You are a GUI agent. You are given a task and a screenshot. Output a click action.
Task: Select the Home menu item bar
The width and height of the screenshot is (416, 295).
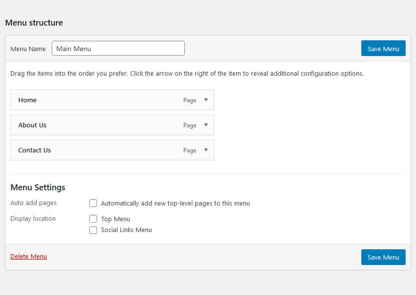99,100
